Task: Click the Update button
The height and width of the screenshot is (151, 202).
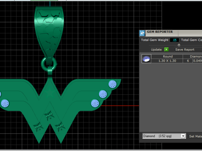Action: coord(156,49)
